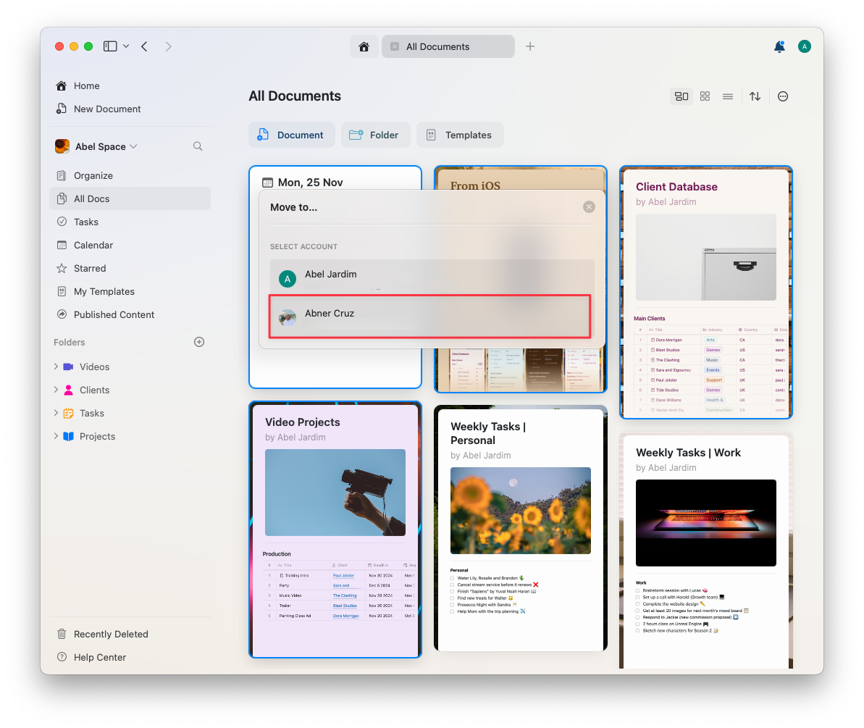This screenshot has width=864, height=728.
Task: Click Abner Cruz profile avatar
Action: (287, 317)
